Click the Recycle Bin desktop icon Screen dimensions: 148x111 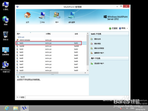(x=6, y=36)
